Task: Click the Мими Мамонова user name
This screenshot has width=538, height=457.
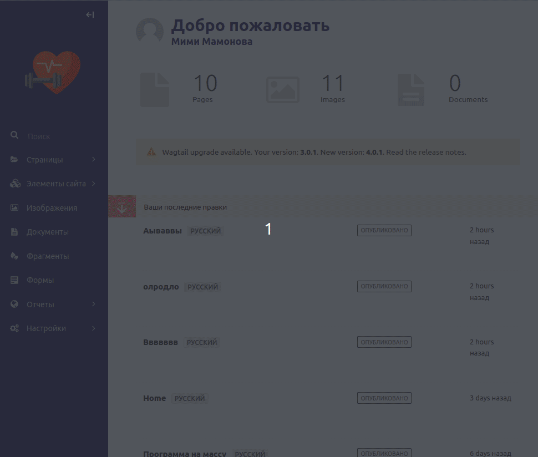Action: pyautogui.click(x=212, y=42)
